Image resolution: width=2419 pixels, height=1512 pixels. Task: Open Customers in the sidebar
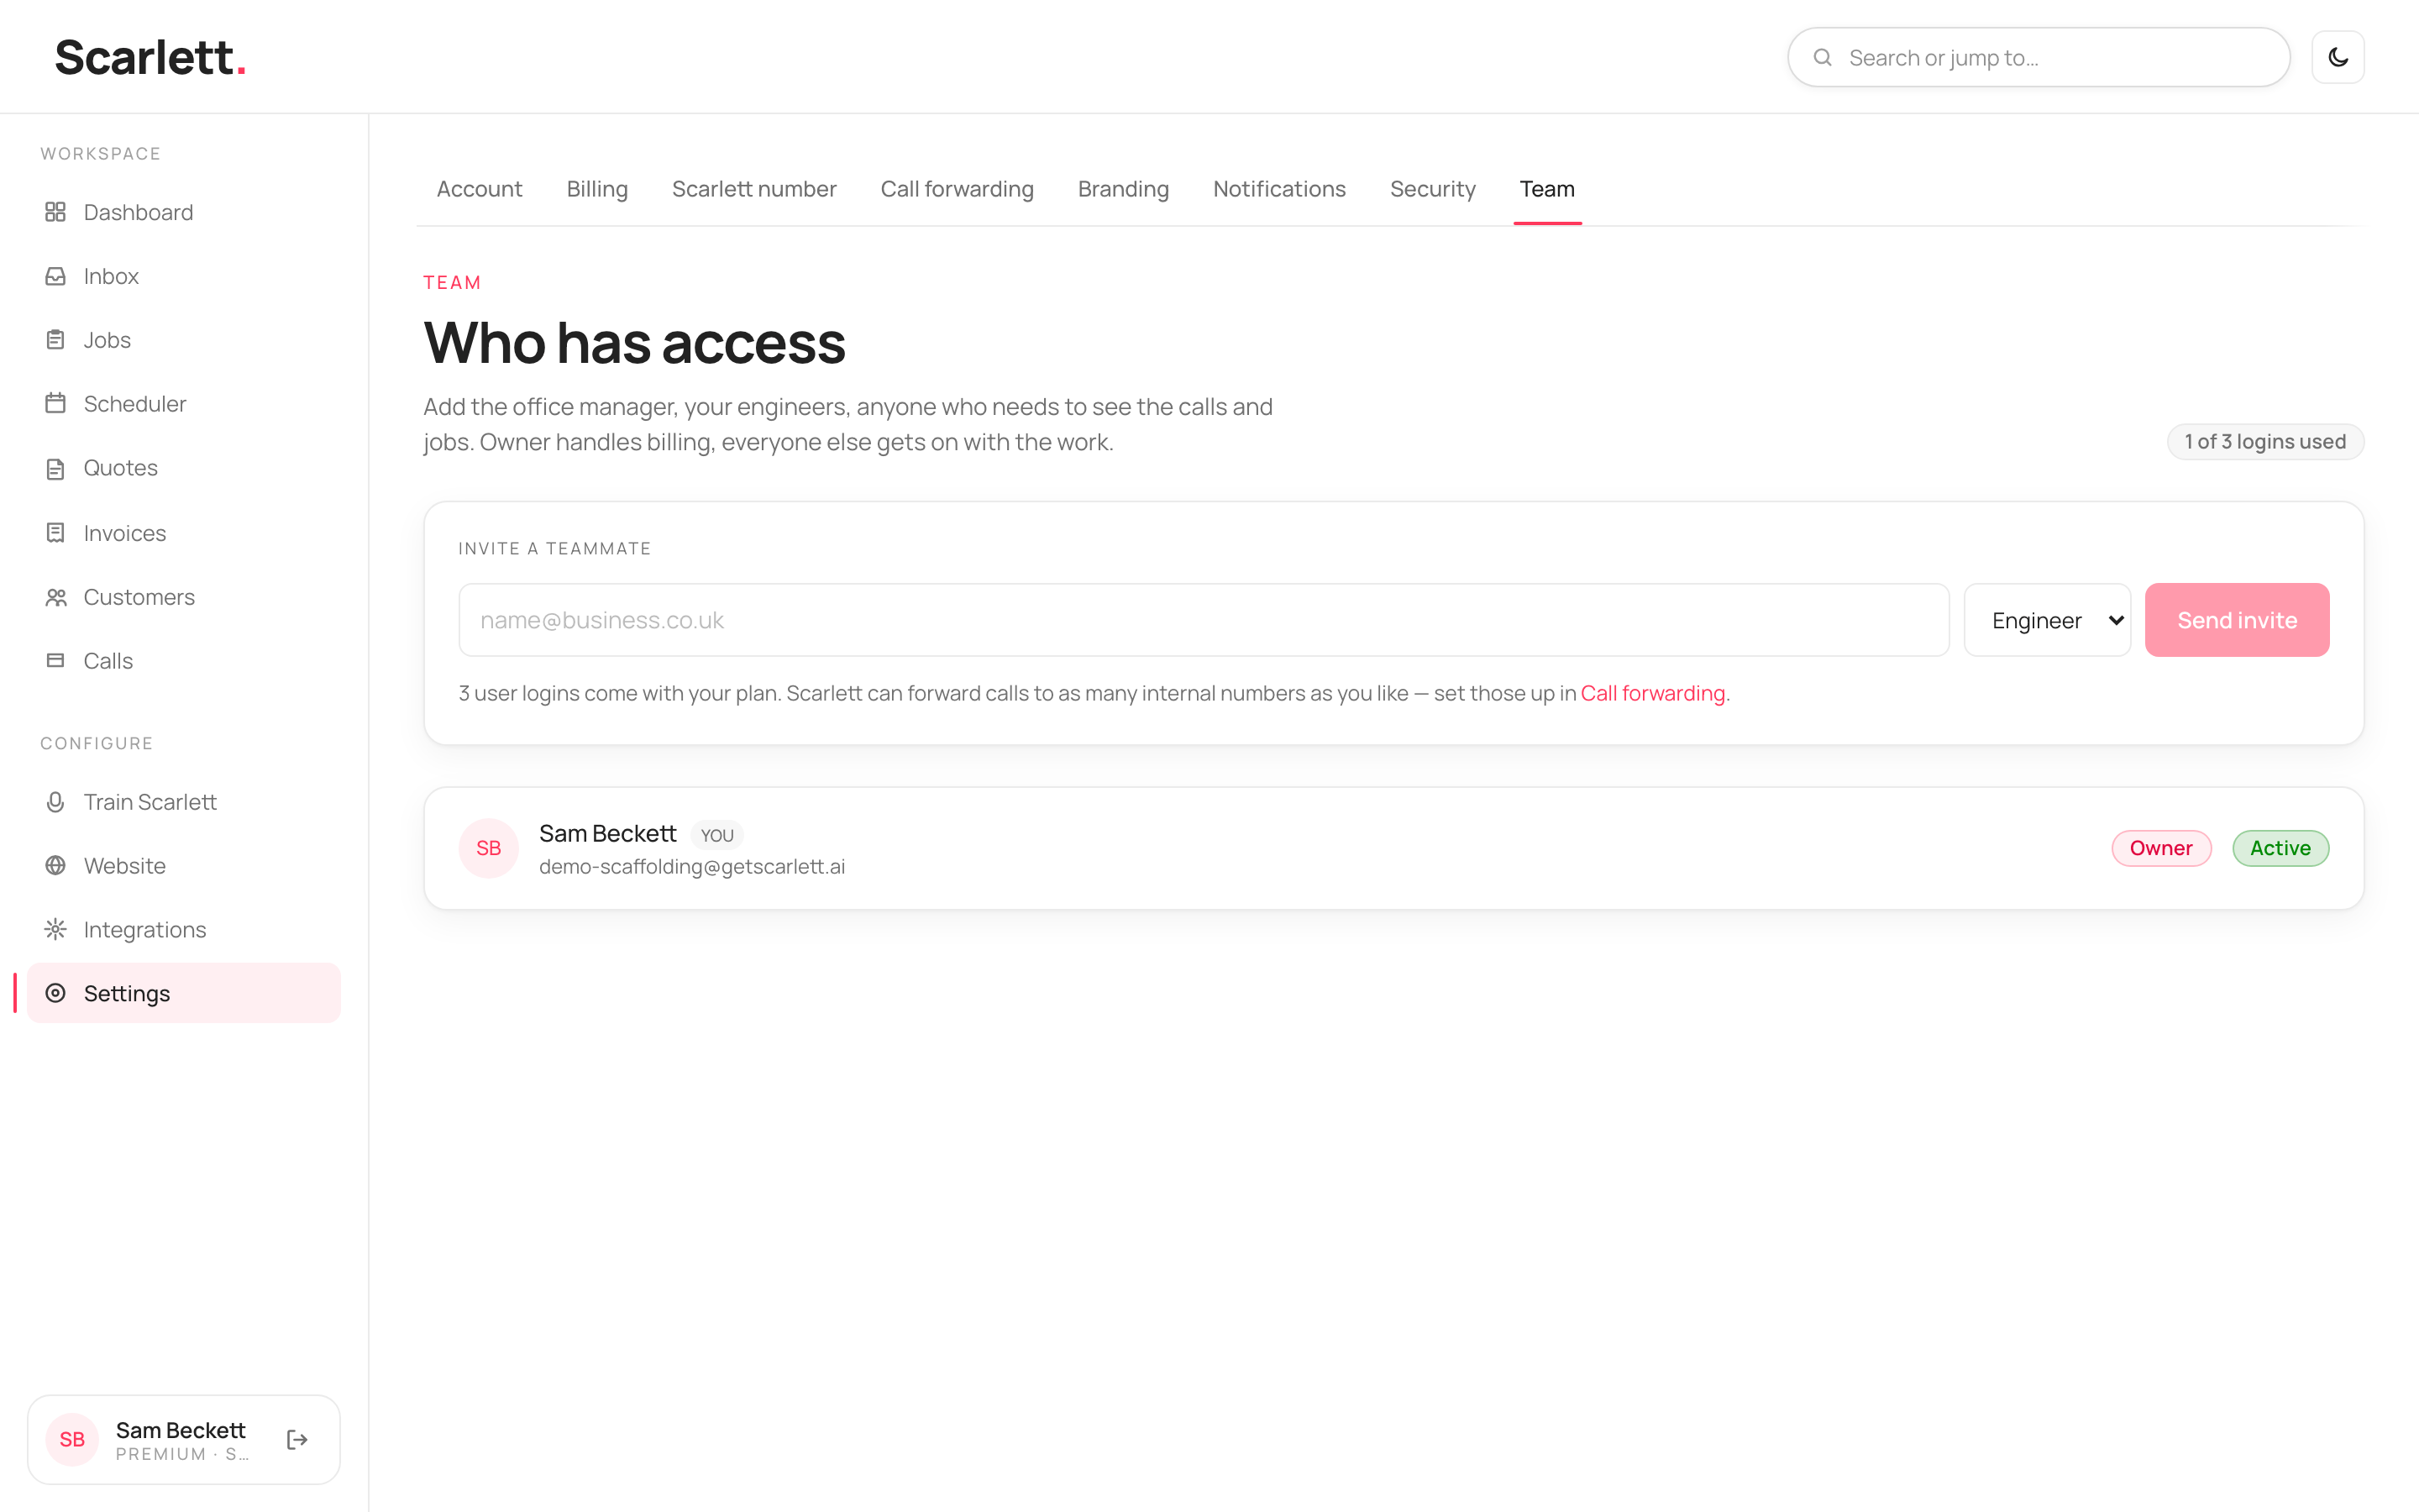[184, 597]
